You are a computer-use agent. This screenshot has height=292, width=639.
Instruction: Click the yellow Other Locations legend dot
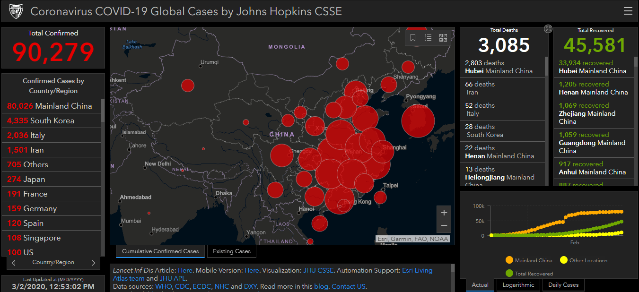[563, 260]
